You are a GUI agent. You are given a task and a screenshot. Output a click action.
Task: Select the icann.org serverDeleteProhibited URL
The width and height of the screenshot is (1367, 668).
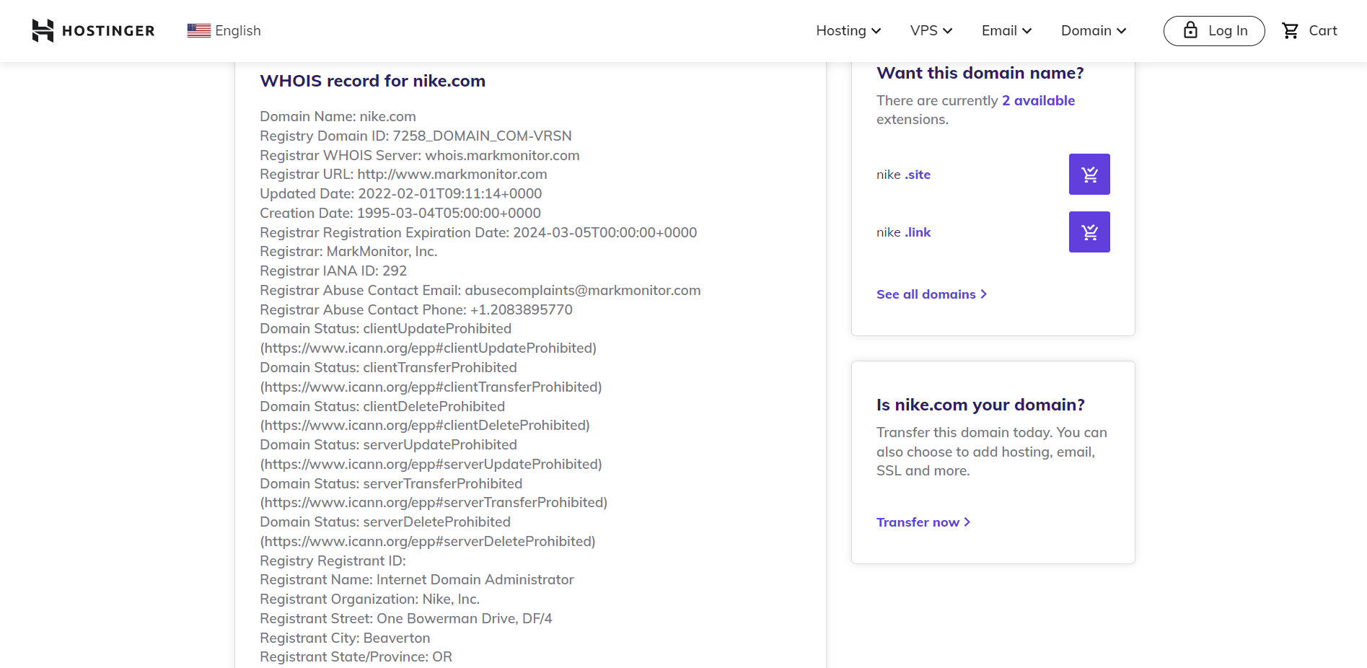tap(428, 541)
